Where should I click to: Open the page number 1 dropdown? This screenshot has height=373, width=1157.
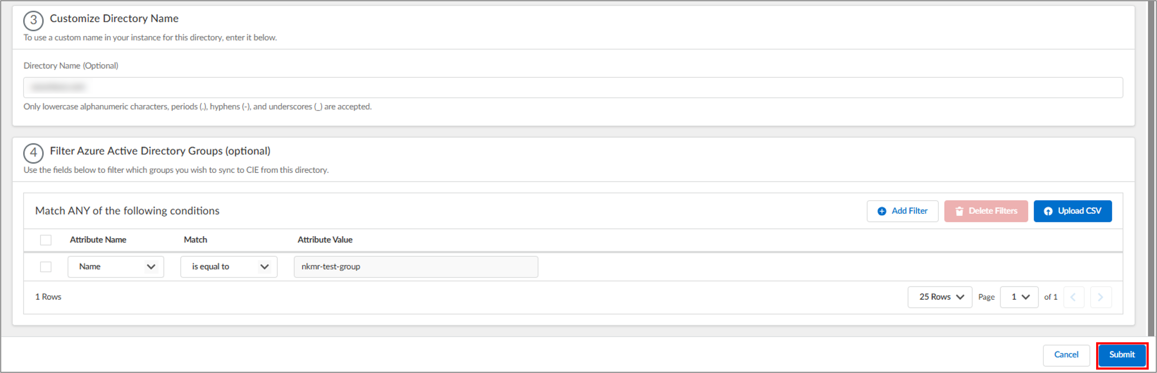[x=1019, y=297]
